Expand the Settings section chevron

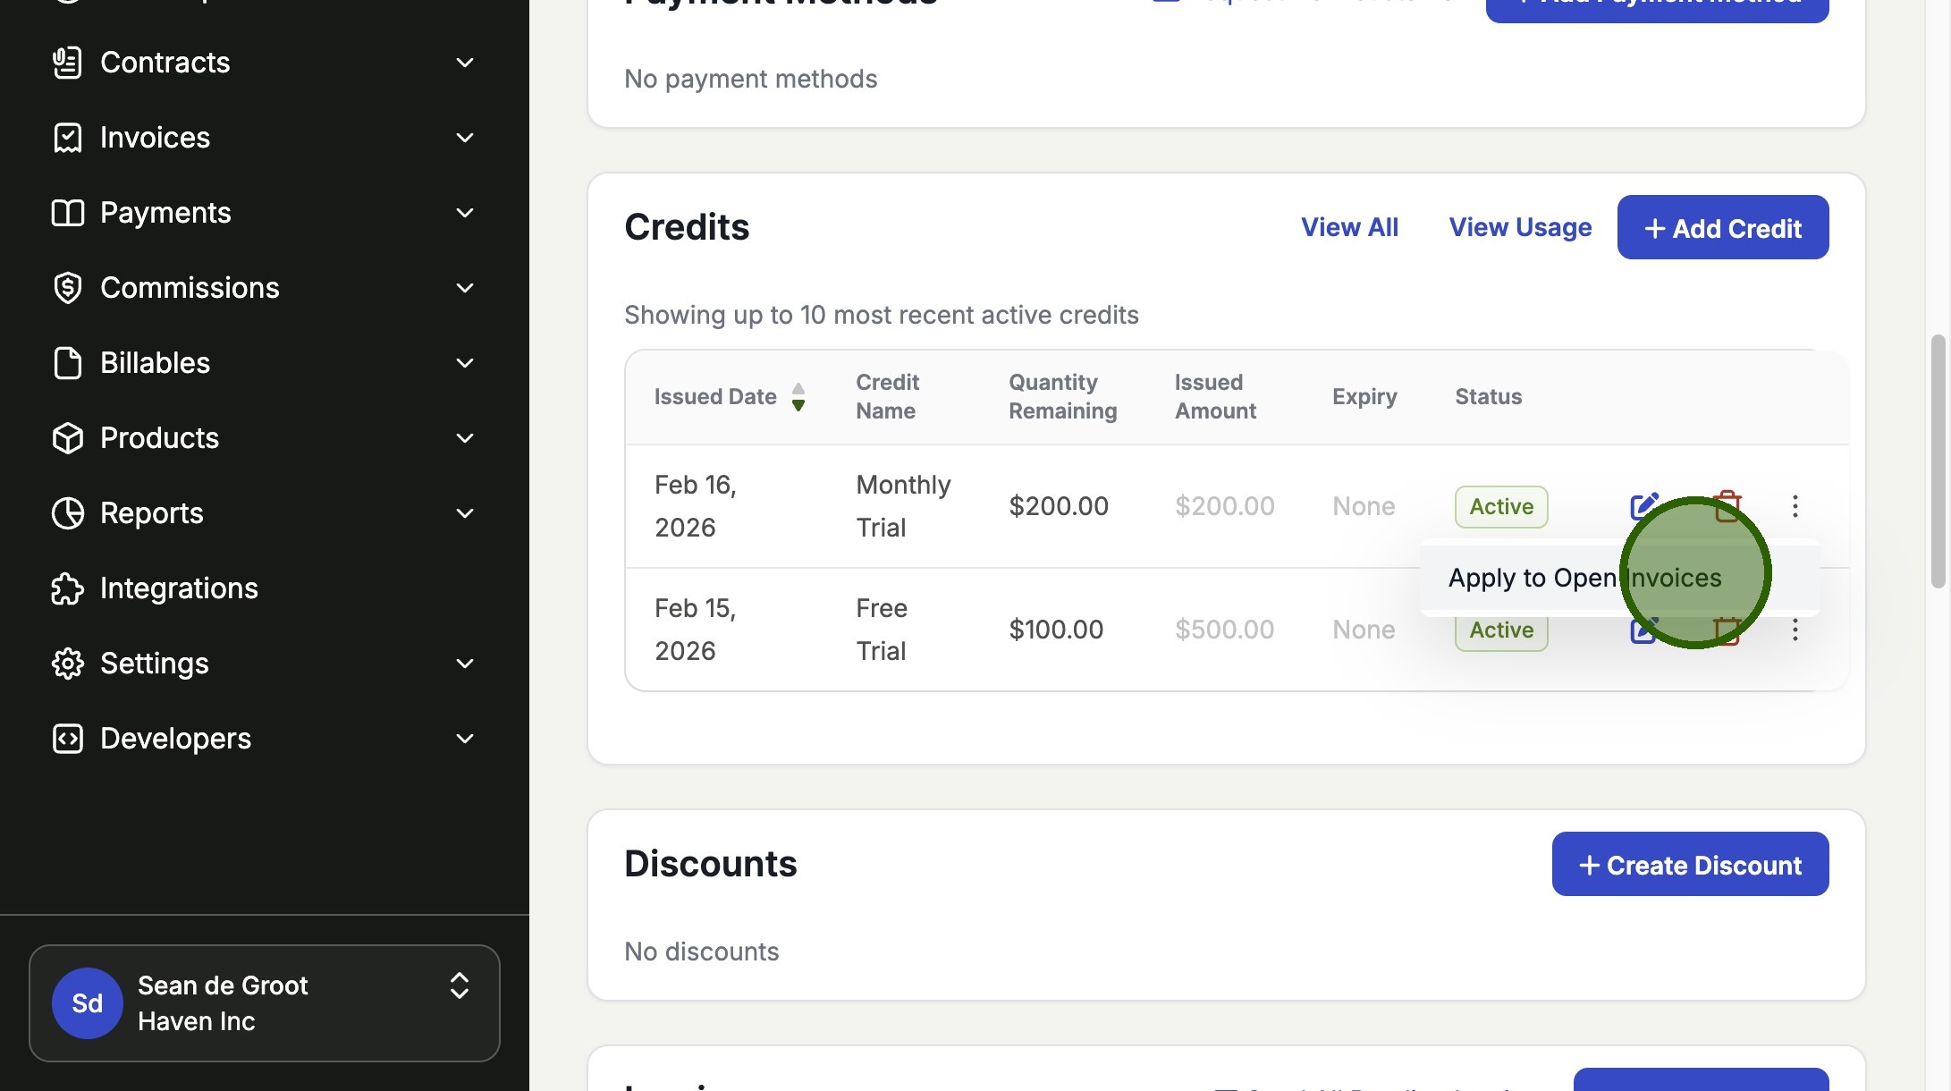pos(464,664)
